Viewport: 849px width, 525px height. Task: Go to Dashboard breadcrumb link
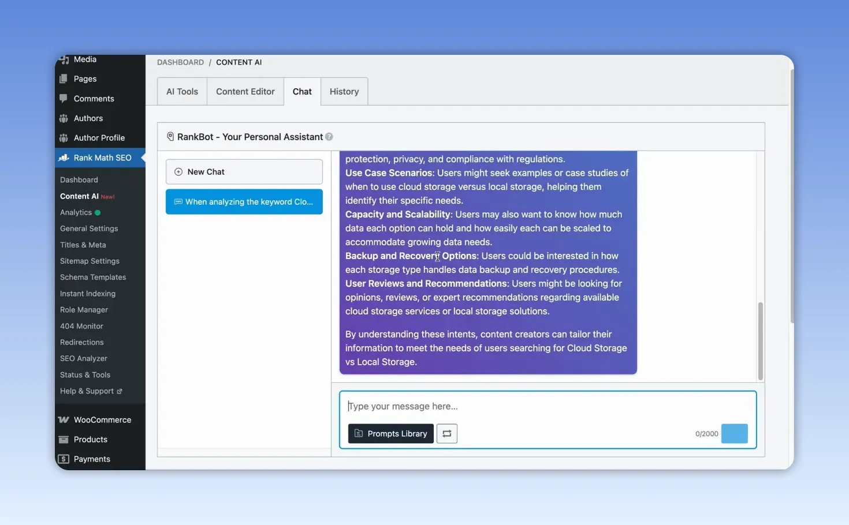coord(180,62)
